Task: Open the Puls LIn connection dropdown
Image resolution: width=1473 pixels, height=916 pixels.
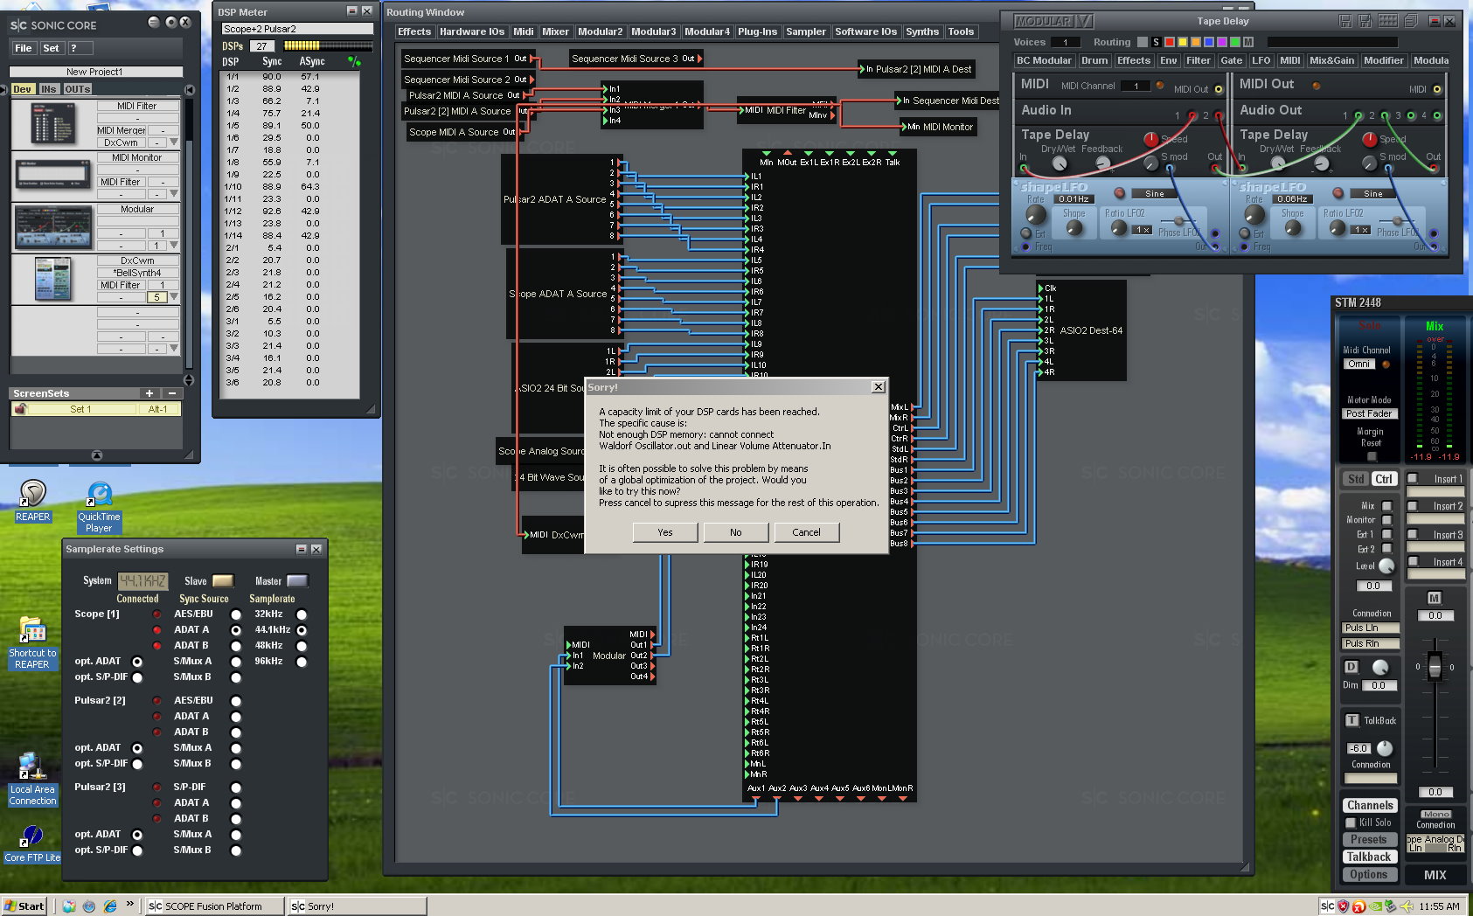Action: pos(1371,628)
